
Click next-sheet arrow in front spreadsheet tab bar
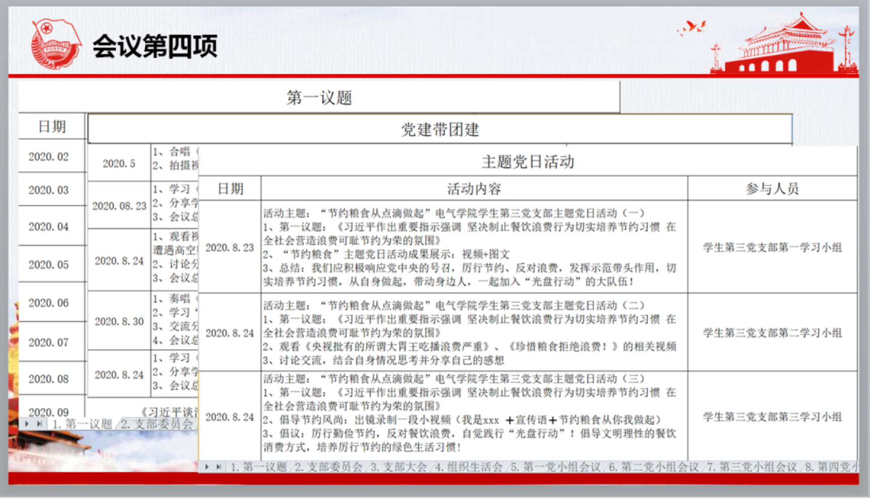click(207, 467)
